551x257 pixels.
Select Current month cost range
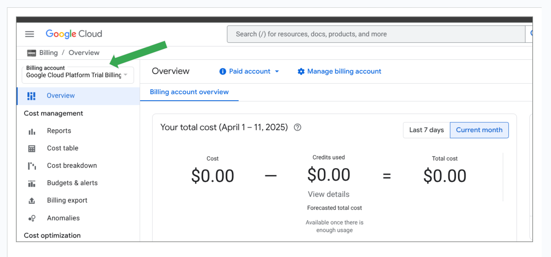click(x=479, y=130)
